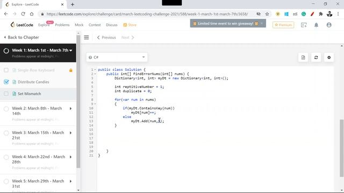Select the Week 1 circle indicator
The height and width of the screenshot is (193, 344).
pyautogui.click(x=6, y=51)
